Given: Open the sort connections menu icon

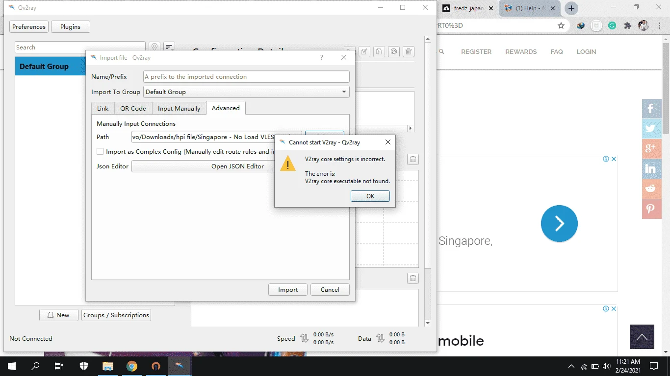Looking at the screenshot, I should pos(169,47).
